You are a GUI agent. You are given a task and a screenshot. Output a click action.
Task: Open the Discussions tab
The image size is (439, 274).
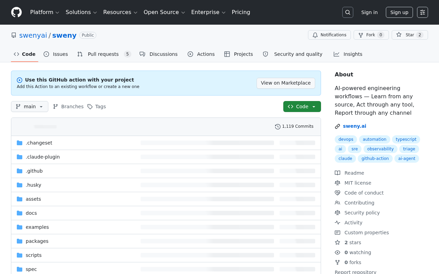click(158, 54)
